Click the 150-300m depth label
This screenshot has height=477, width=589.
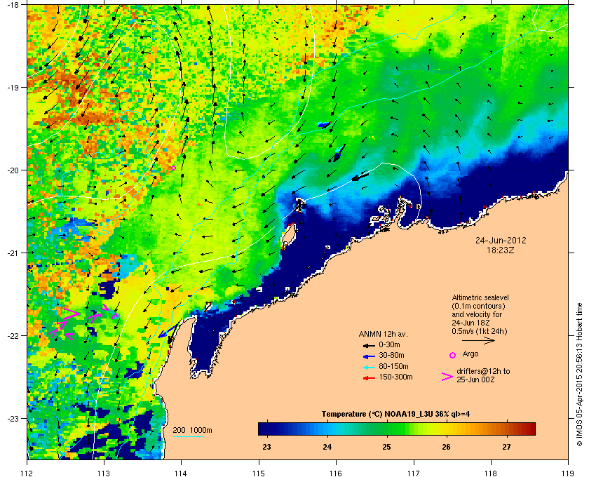coord(395,377)
